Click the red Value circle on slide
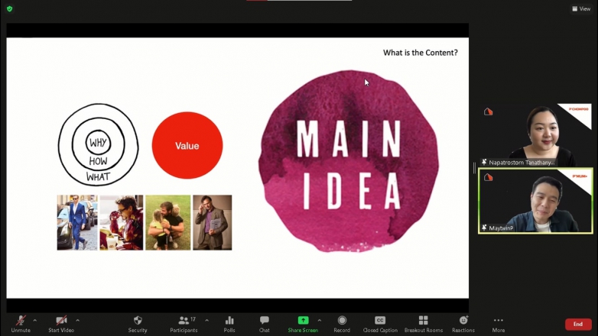 pyautogui.click(x=187, y=145)
